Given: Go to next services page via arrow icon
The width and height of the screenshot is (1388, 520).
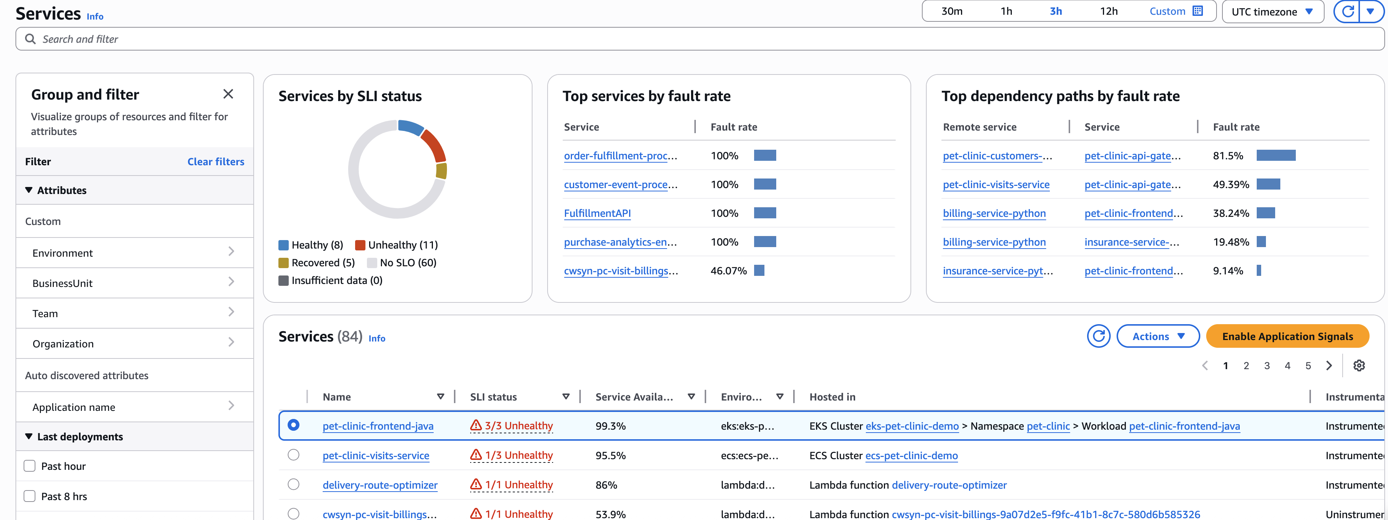Looking at the screenshot, I should pyautogui.click(x=1329, y=365).
